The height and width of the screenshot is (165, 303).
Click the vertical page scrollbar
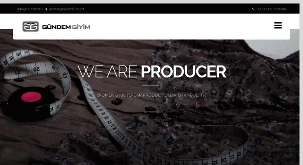pos(301,84)
